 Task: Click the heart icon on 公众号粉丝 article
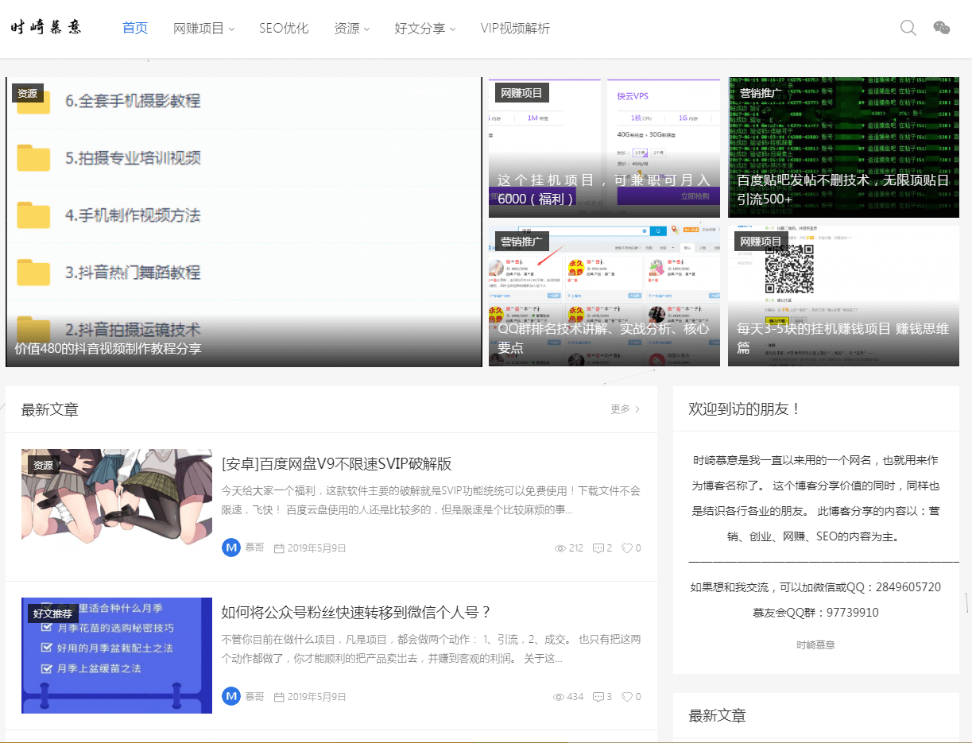[626, 697]
